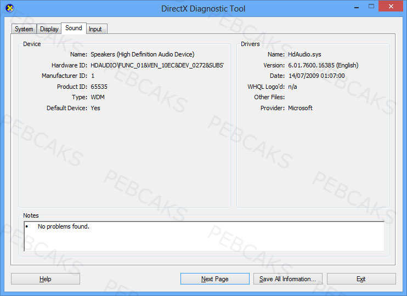
Task: Go to the Input tab
Action: (x=95, y=29)
